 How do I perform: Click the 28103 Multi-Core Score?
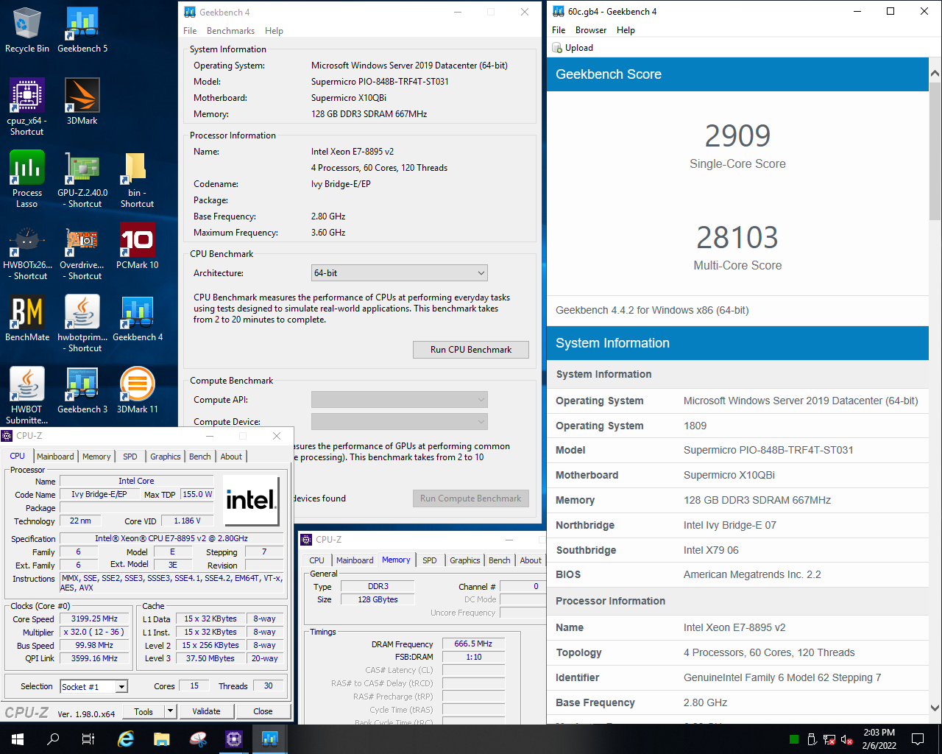pos(737,238)
